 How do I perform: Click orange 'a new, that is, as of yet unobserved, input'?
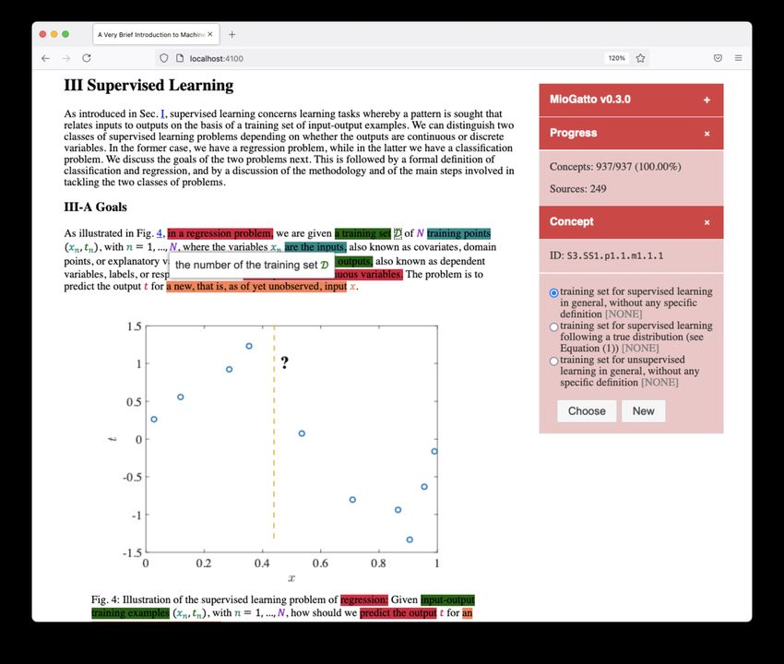[x=256, y=287]
